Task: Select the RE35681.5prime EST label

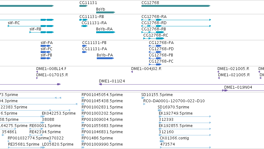Action: tap(24, 145)
